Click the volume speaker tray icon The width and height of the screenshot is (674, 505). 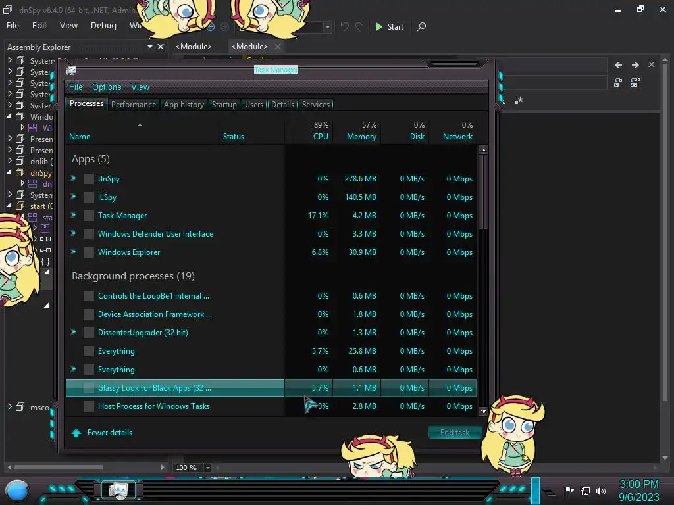click(600, 491)
